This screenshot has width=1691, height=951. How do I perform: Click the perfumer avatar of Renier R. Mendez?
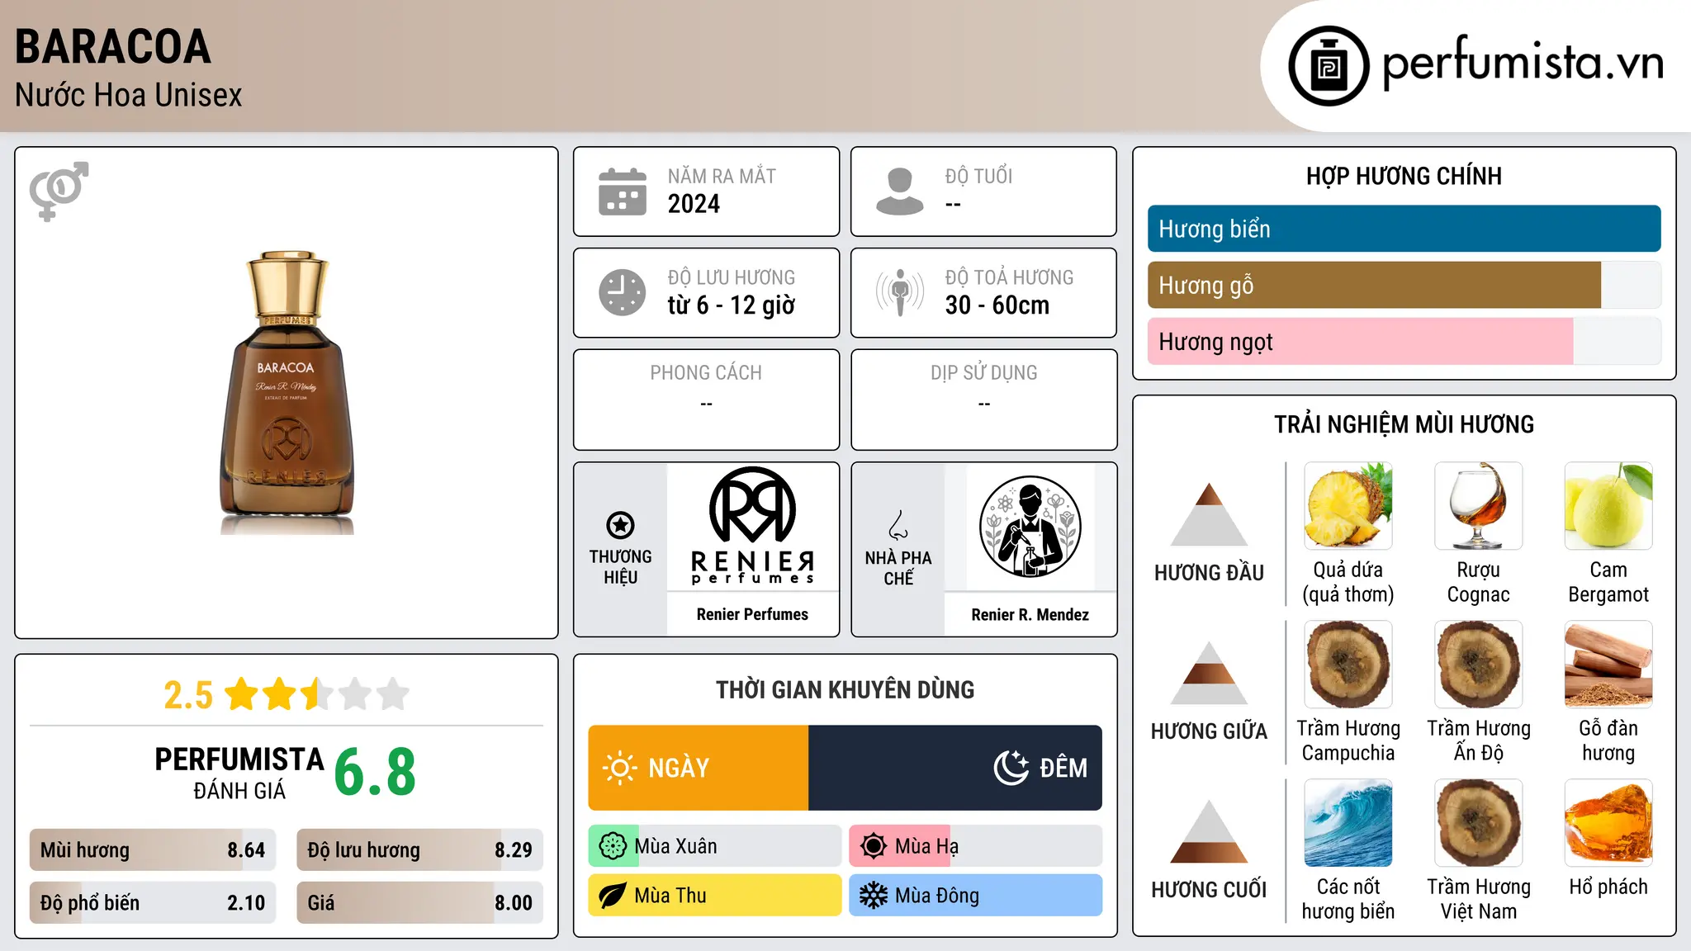1030,527
